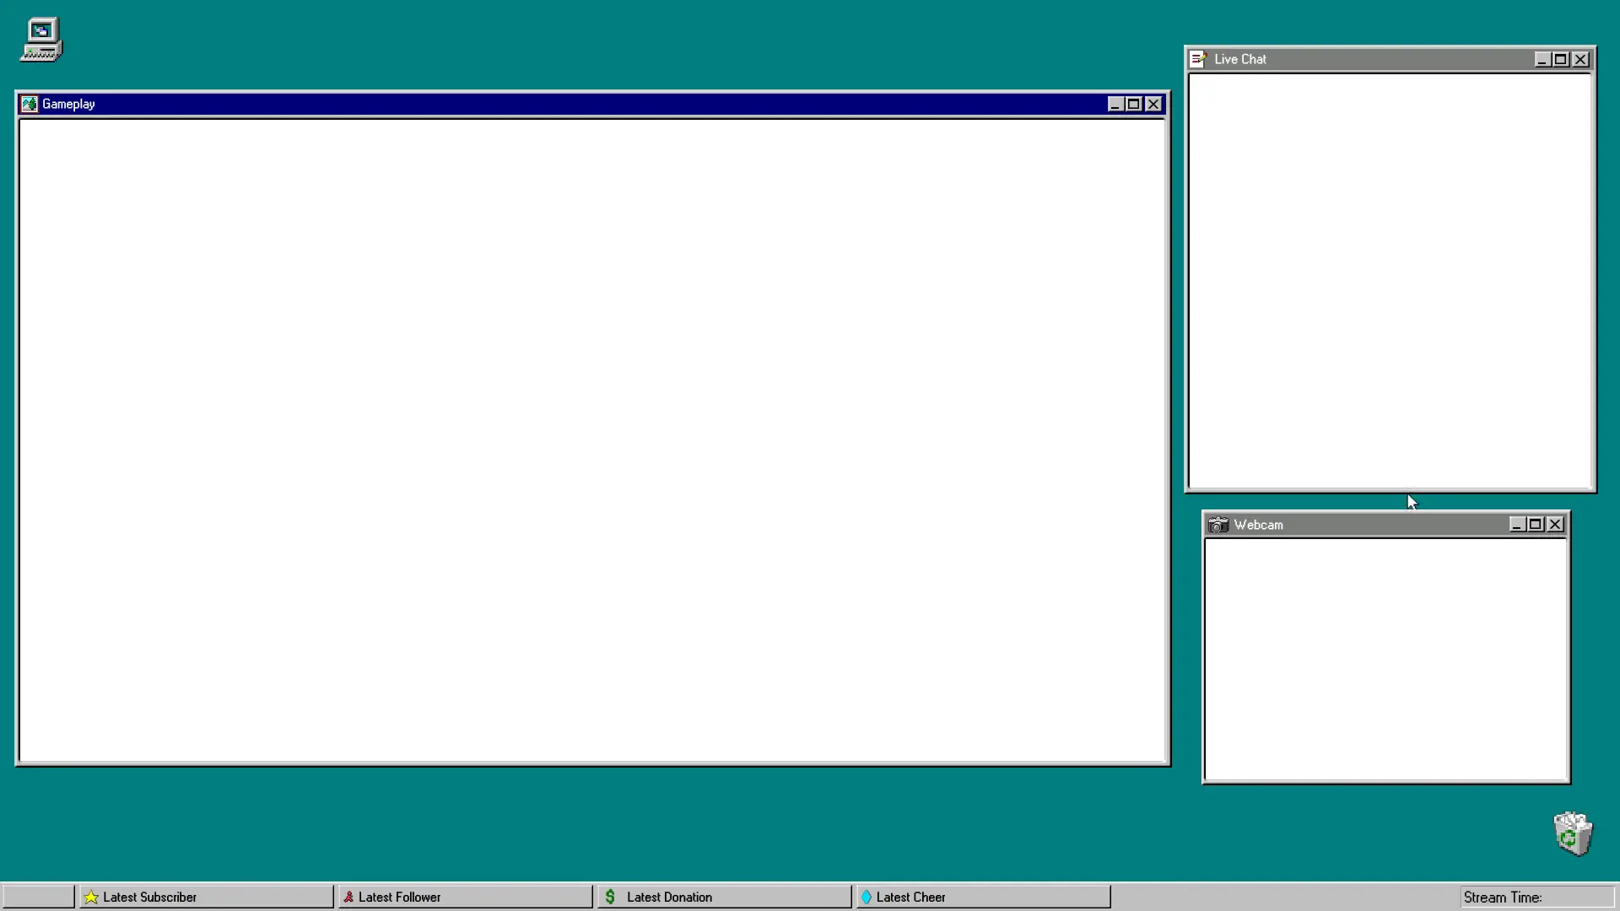Close the Webcam window

pos(1555,525)
